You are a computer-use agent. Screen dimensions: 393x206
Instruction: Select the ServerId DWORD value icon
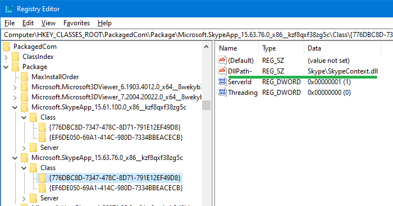[x=222, y=81]
